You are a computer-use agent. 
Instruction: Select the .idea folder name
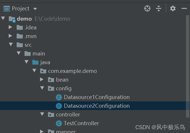pyautogui.click(x=30, y=27)
